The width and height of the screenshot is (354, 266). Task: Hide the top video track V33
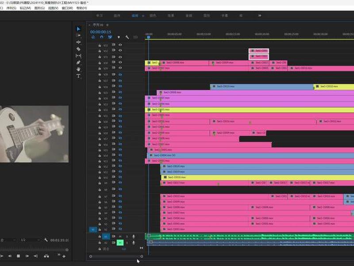[x=120, y=45]
